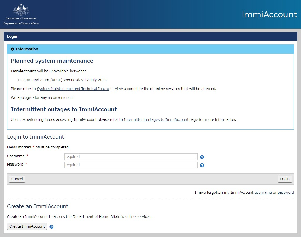Click the Login button
The image size is (301, 237).
[x=285, y=179]
